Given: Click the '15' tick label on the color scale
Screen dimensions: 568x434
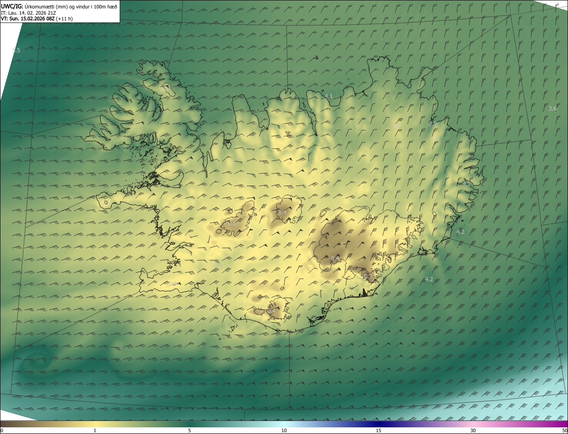Looking at the screenshot, I should pyautogui.click(x=379, y=431).
